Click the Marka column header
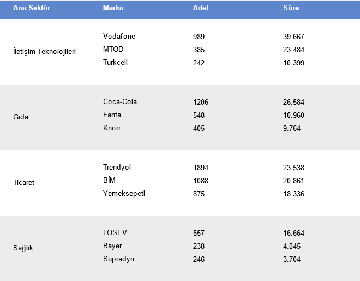The width and height of the screenshot is (360, 281). coord(113,9)
